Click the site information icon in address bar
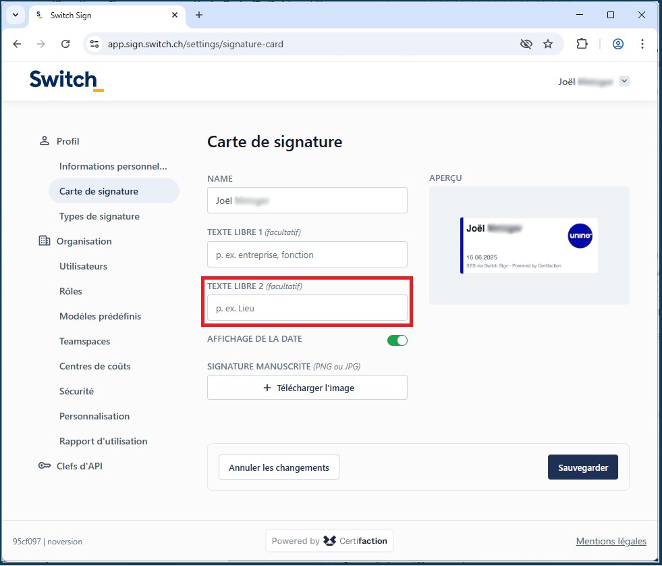The image size is (662, 566). 95,44
